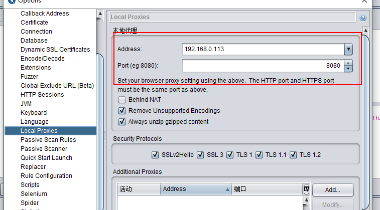380x210 pixels.
Task: Open Keyboard options
Action: [x=34, y=113]
